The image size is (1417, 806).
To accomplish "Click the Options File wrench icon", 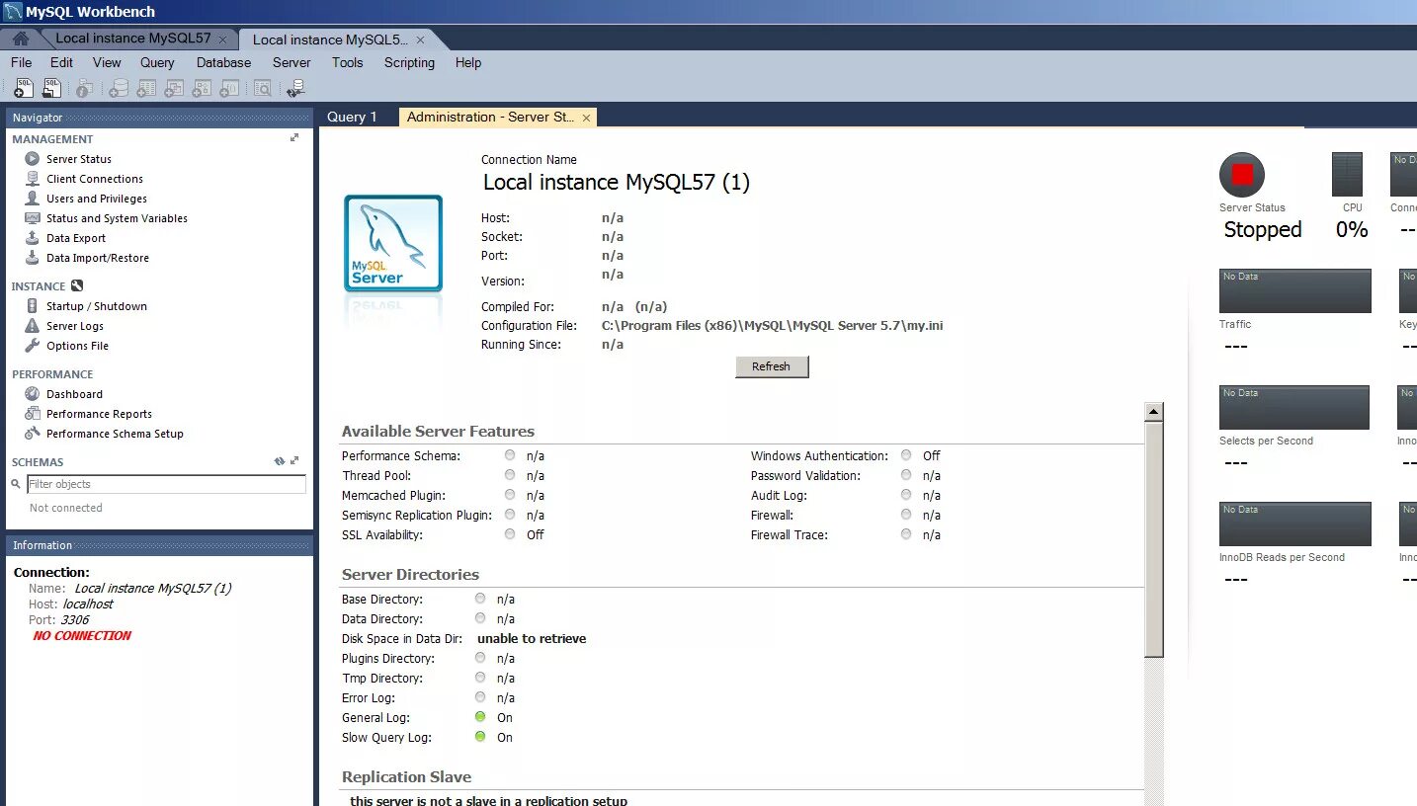I will pyautogui.click(x=33, y=346).
